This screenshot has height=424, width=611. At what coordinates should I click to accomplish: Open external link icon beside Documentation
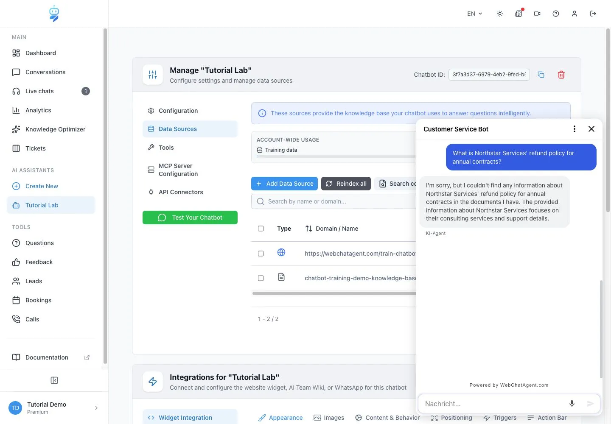coord(87,357)
